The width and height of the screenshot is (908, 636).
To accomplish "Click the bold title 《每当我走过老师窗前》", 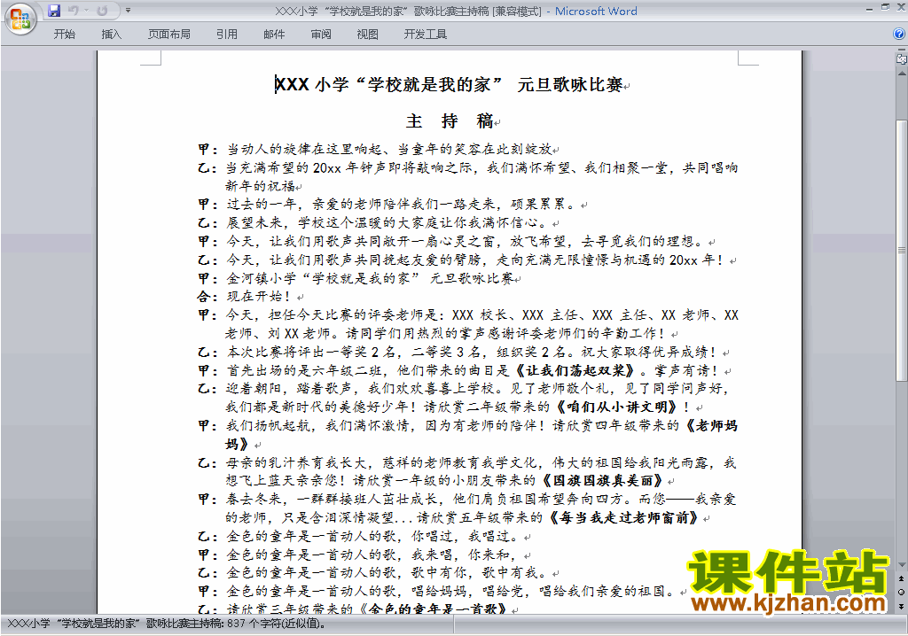I will tap(622, 517).
